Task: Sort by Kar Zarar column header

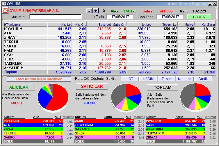Action: [x=205, y=25]
